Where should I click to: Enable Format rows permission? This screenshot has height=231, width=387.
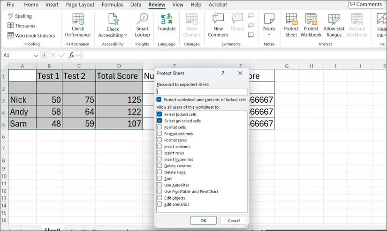point(159,140)
